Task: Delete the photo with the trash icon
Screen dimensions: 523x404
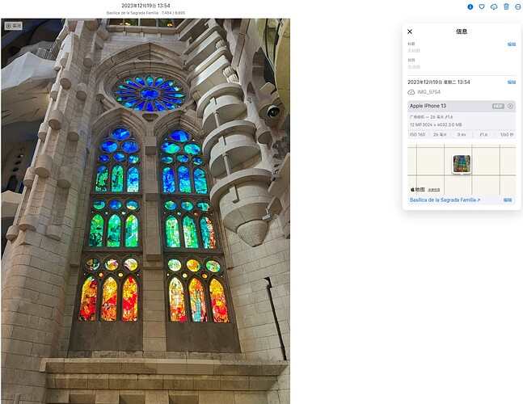Action: pyautogui.click(x=506, y=6)
